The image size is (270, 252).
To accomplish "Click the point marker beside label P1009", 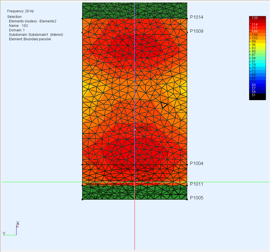I will (x=187, y=31).
